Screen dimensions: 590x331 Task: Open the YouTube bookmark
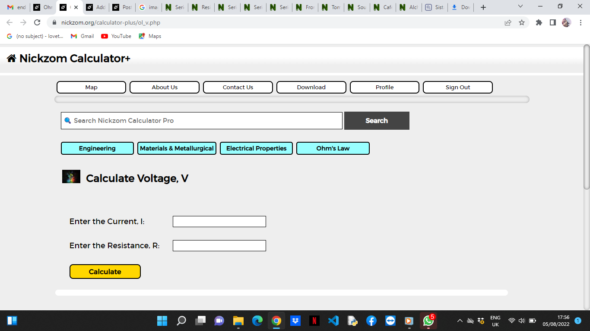point(116,36)
